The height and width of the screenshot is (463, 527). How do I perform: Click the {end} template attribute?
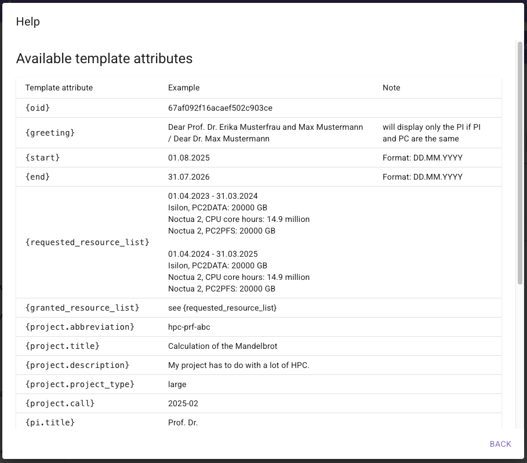(37, 177)
